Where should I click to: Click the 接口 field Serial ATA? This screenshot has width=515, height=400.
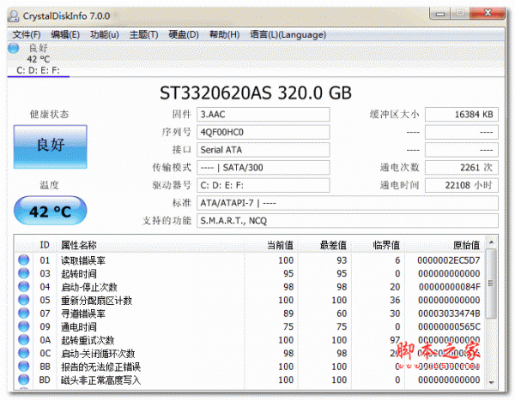(264, 150)
